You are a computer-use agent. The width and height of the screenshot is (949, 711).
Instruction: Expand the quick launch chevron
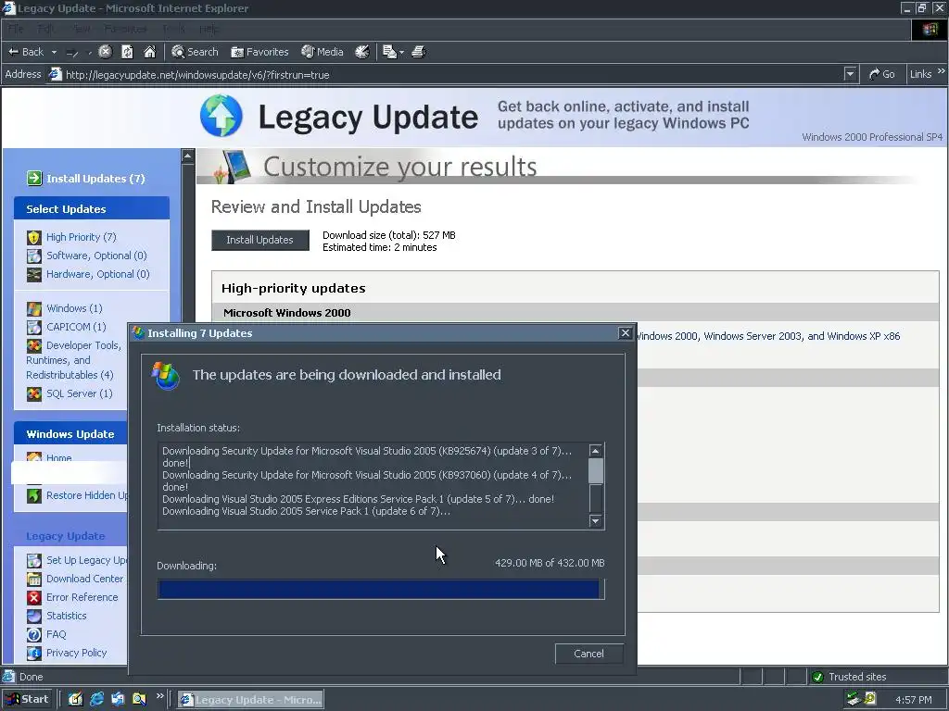159,696
